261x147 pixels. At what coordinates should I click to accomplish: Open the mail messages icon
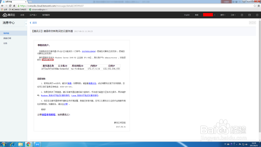250,15
